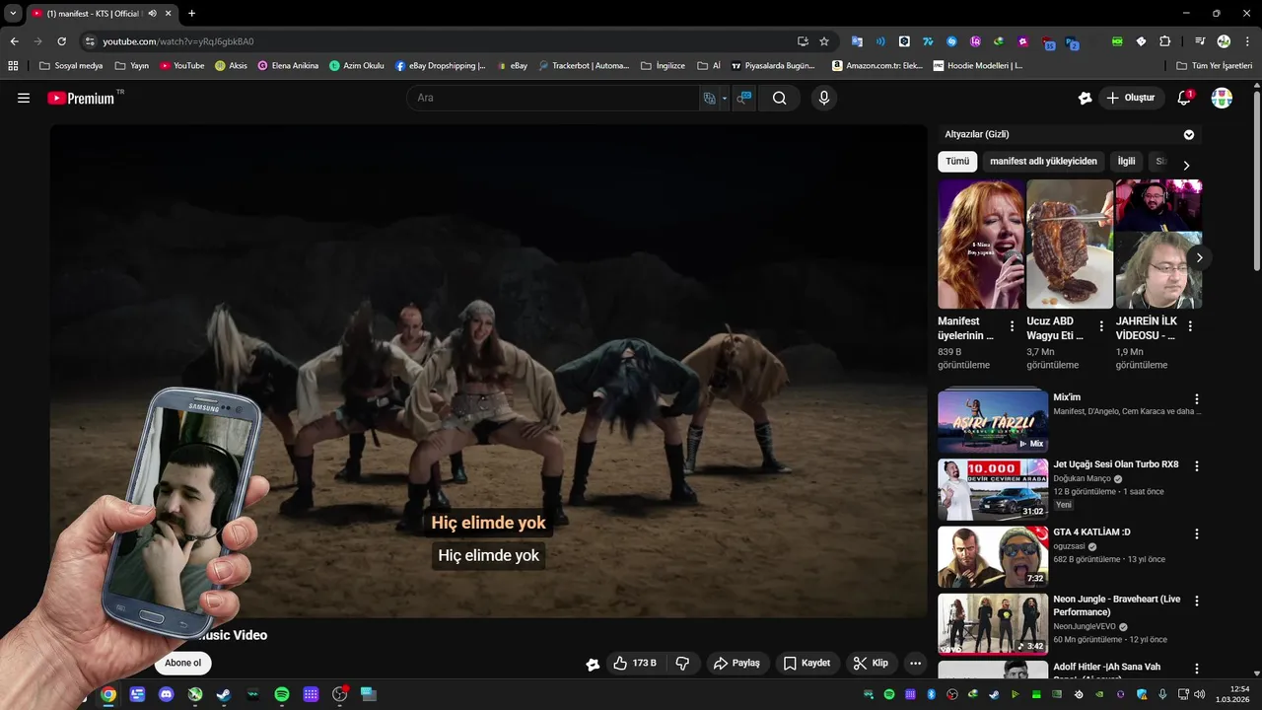Open GTA 4 KATLİAM :D video title
The width and height of the screenshot is (1262, 710).
(1091, 532)
